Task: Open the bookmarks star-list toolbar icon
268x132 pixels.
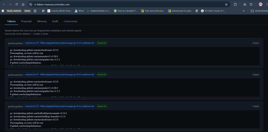Action: 245,4
